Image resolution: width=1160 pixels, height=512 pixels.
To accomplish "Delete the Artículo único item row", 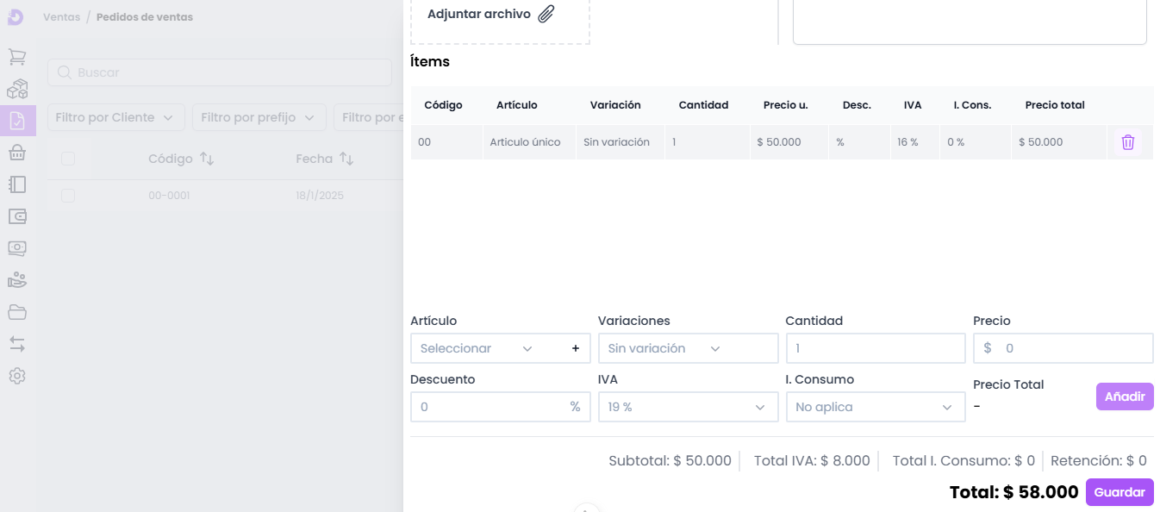I will [1127, 142].
